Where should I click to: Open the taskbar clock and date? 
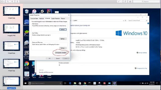152,83
